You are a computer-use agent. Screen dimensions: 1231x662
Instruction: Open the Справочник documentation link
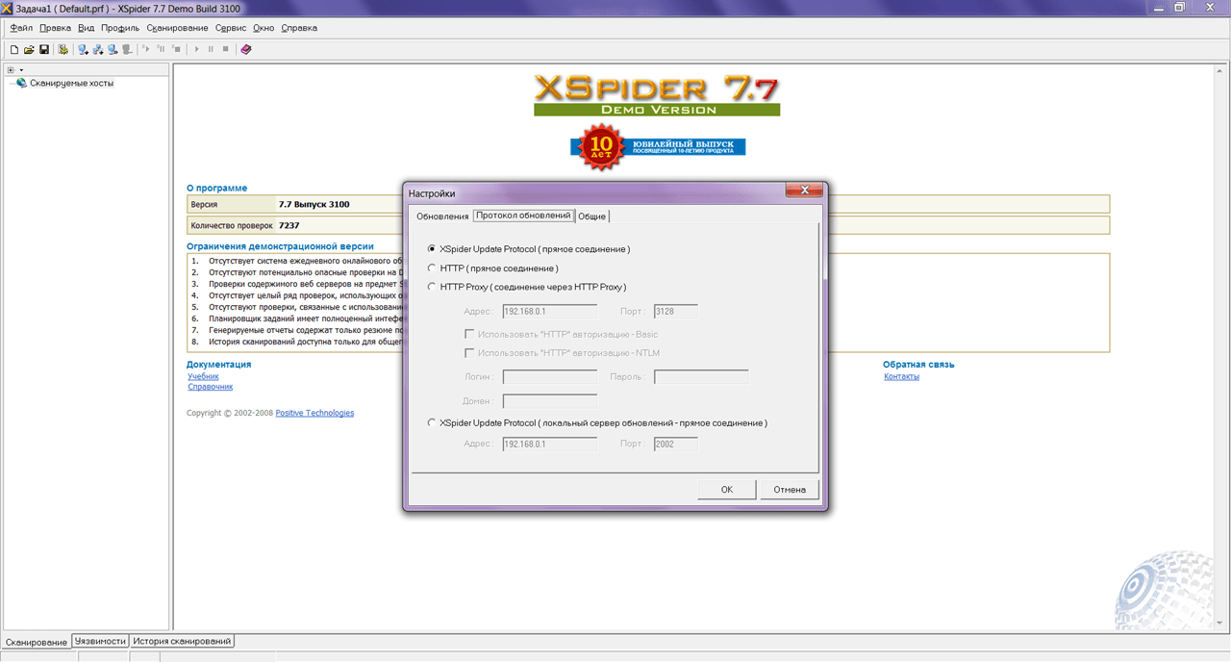(x=211, y=387)
